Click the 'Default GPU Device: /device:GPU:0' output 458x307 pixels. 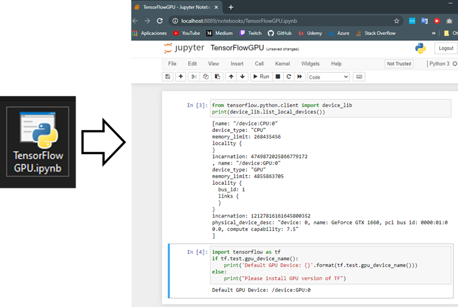click(261, 290)
